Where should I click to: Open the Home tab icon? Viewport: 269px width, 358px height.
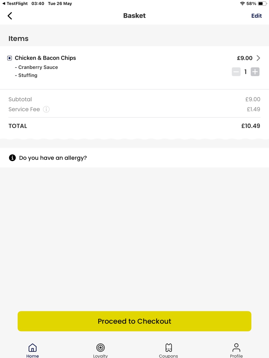coord(33,347)
